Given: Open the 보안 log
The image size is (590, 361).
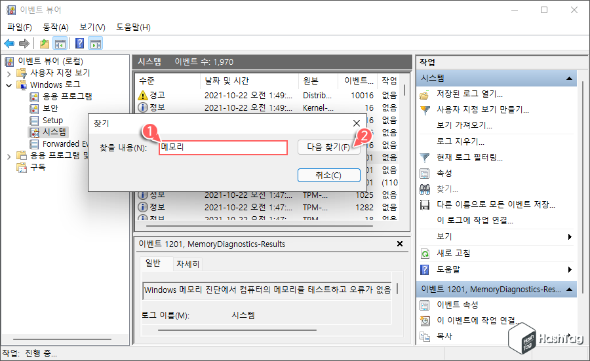Looking at the screenshot, I should tap(50, 108).
